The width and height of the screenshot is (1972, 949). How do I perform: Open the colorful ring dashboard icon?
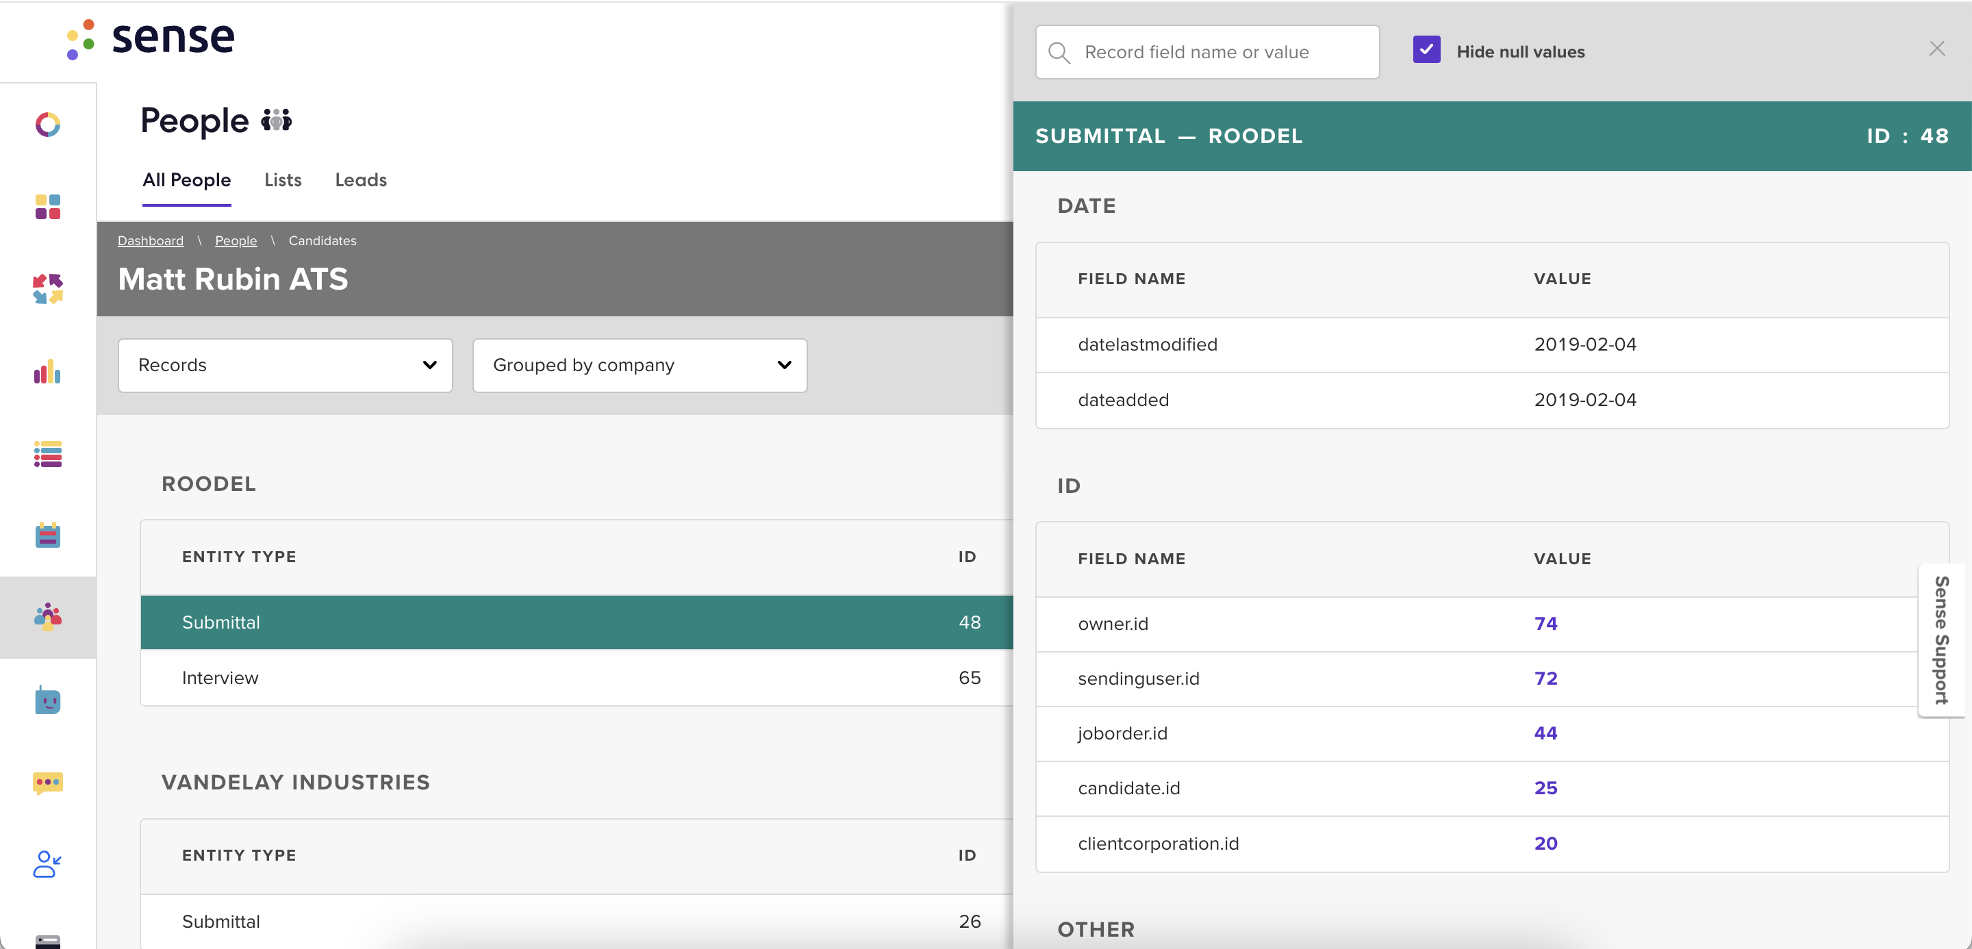click(x=47, y=124)
